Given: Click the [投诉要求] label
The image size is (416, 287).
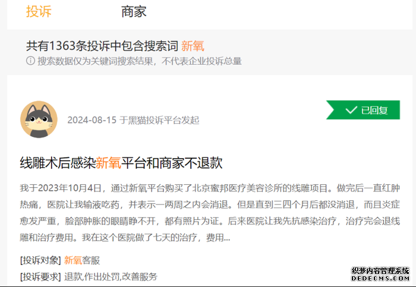Looking at the screenshot, I should (x=40, y=277).
